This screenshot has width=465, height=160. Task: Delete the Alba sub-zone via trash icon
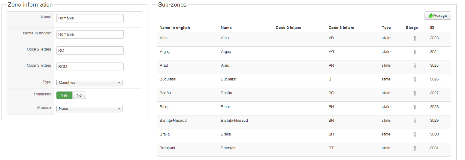pos(414,38)
